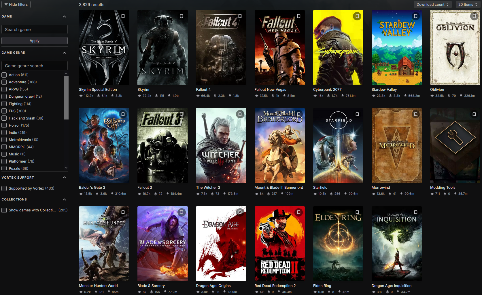Collapse the Game filter section

pos(65,17)
